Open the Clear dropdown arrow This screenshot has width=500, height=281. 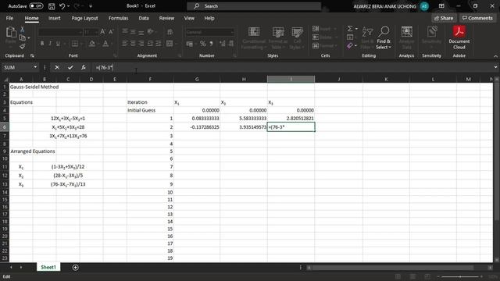pos(356,46)
